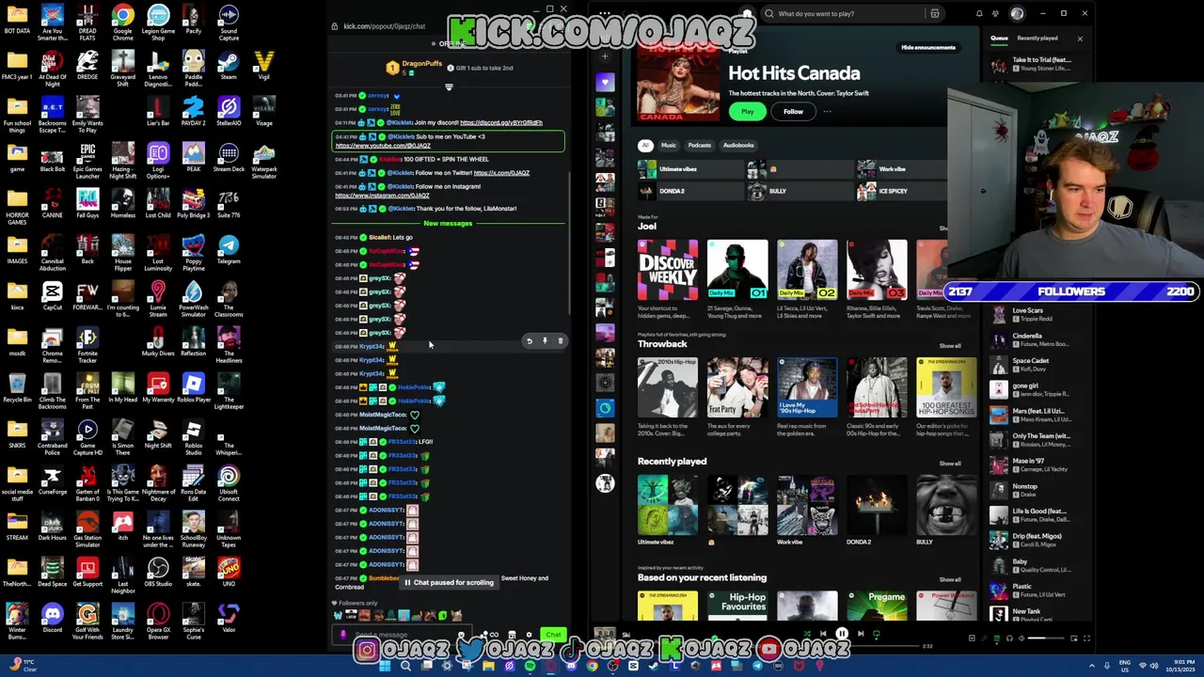
Task: Open Telegram desktop shortcut
Action: (229, 250)
